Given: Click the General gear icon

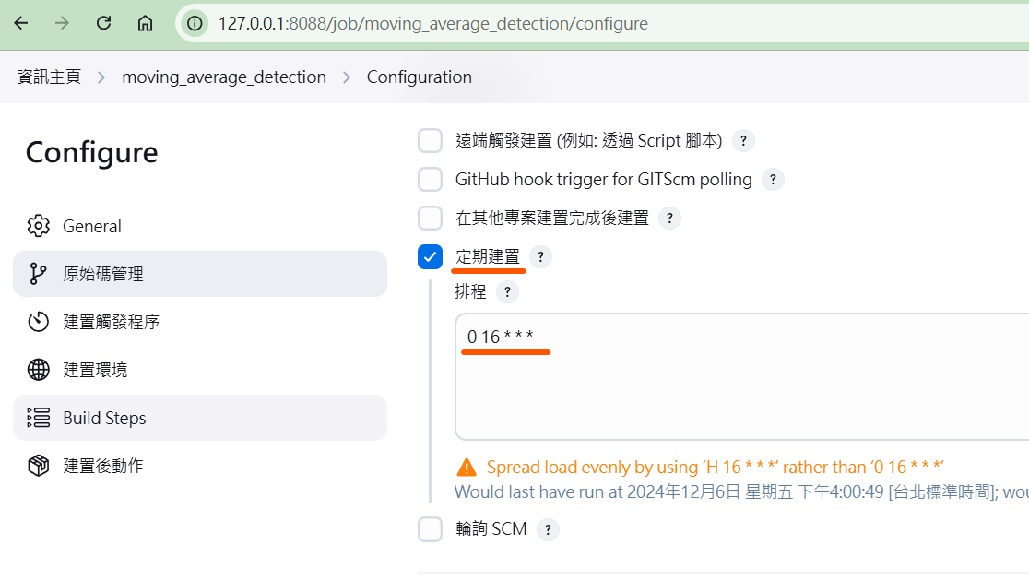Looking at the screenshot, I should (x=38, y=226).
